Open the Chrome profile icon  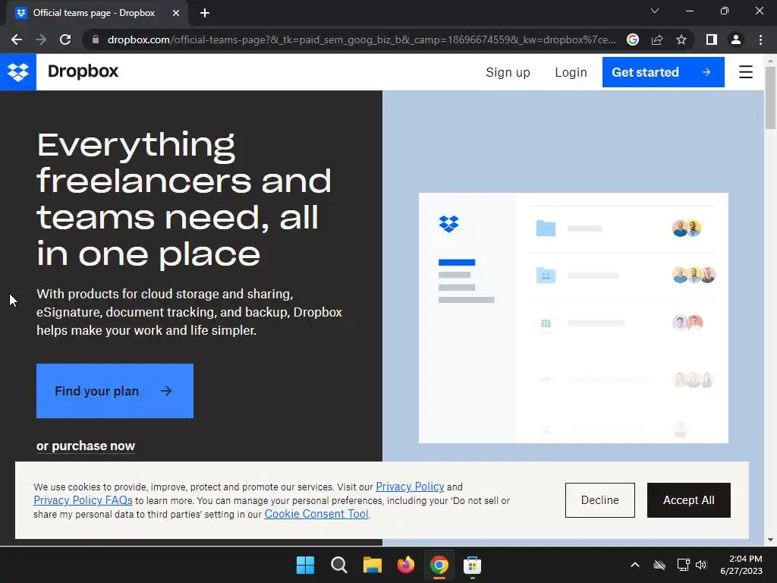736,39
